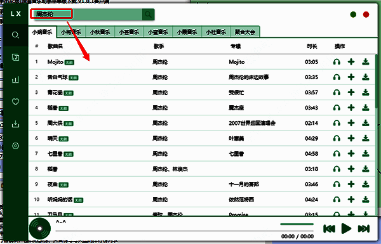Switch to the 小芸音乐 tab
This screenshot has height=244, width=381.
click(x=129, y=32)
